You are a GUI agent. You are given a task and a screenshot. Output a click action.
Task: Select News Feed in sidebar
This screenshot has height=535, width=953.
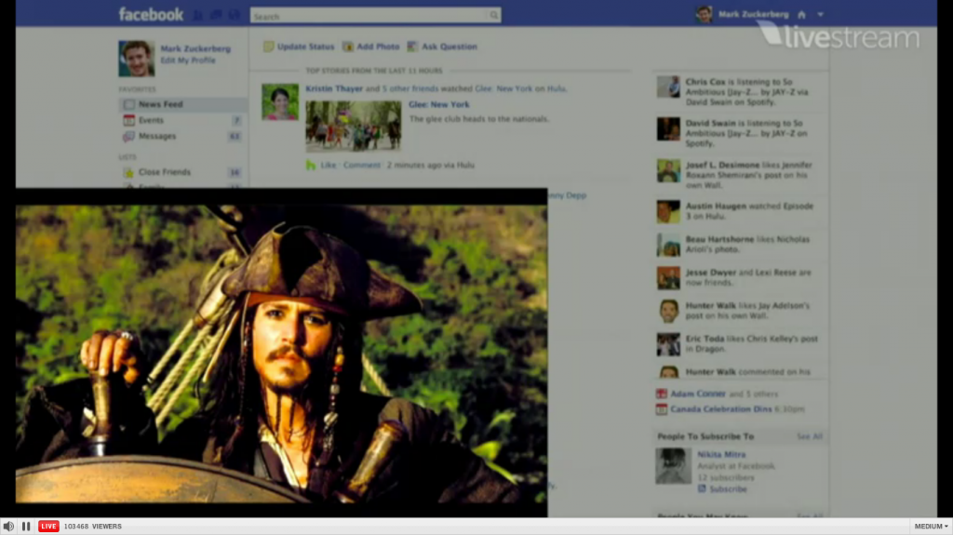pyautogui.click(x=183, y=104)
